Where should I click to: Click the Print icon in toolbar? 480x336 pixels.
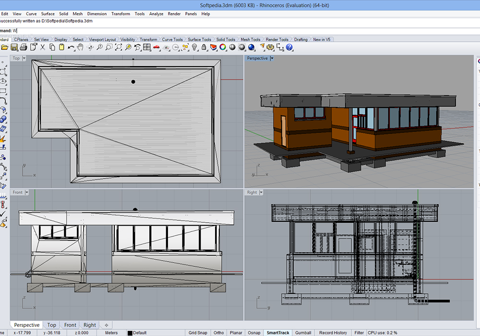coord(24,47)
